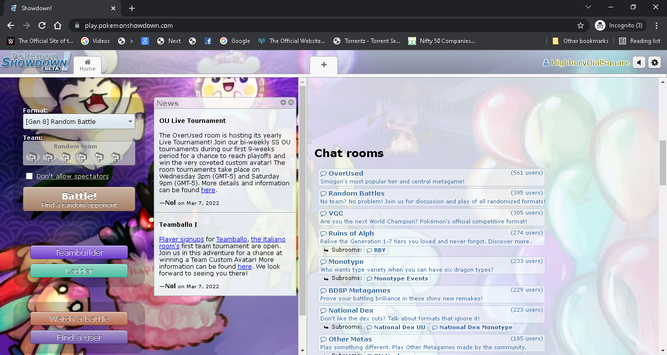The height and width of the screenshot is (355, 667).
Task: Select the Random team button
Action: click(79, 153)
